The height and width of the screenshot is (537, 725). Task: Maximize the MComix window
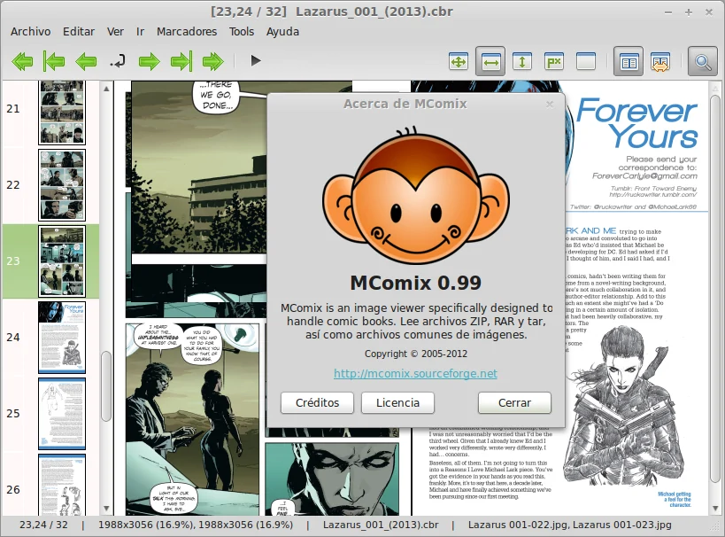tap(689, 12)
